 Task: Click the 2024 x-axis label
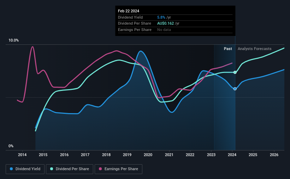[x=232, y=155]
